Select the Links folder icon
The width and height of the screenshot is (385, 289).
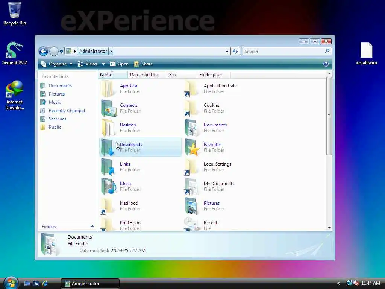pos(109,167)
